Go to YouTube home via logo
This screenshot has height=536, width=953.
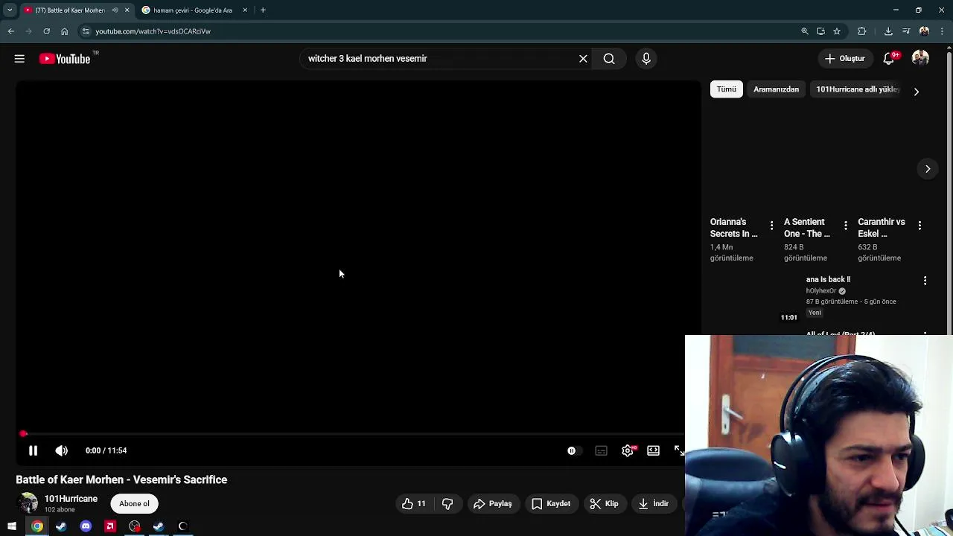click(x=65, y=59)
